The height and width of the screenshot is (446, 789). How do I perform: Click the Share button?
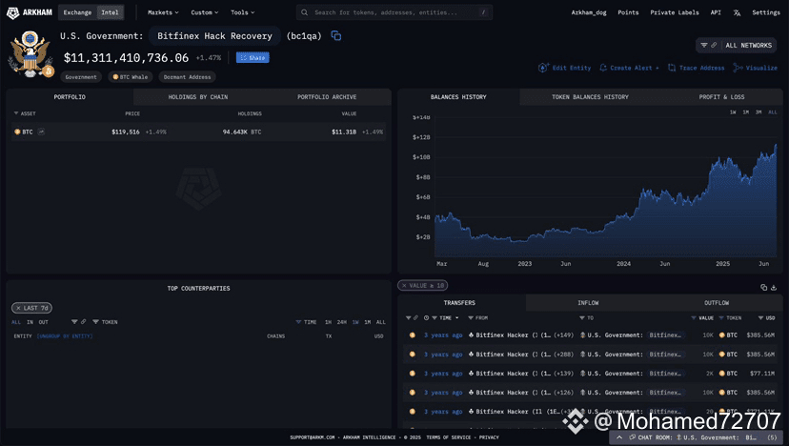tap(253, 58)
